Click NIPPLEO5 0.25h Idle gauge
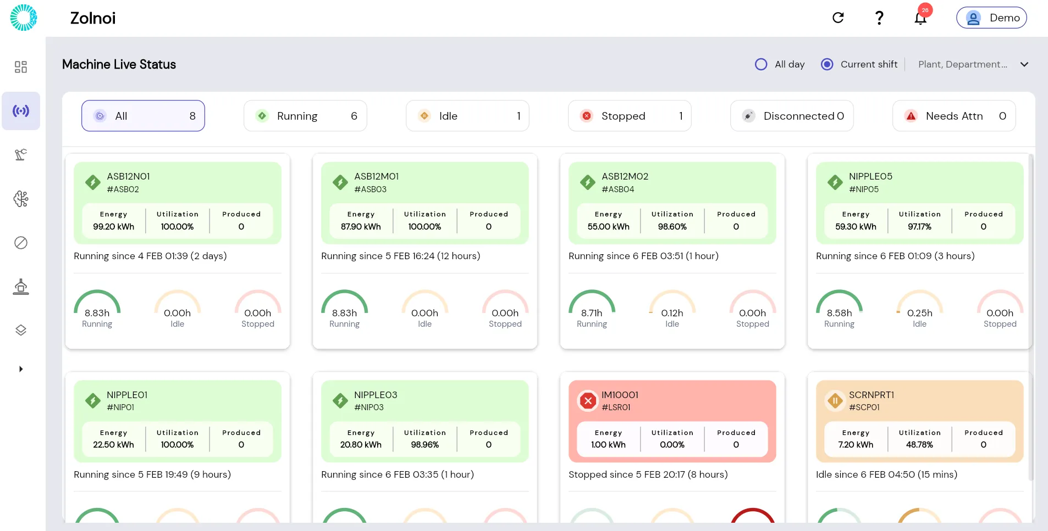Screen dimensions: 1048x531 tap(920, 309)
